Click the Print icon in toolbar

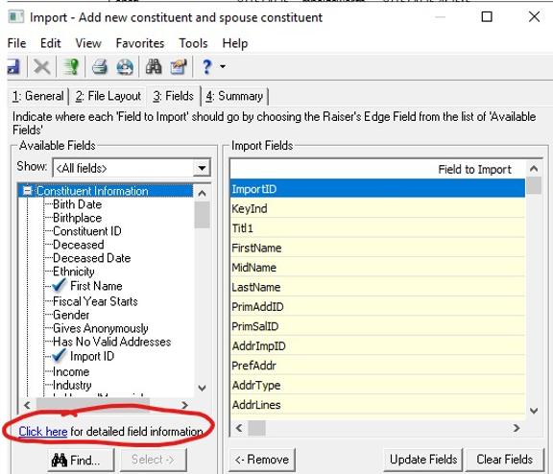point(100,66)
